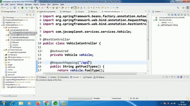The height and width of the screenshot is (106, 190).
Task: Close the VehicleController.java editor tab
Action: click(122, 11)
